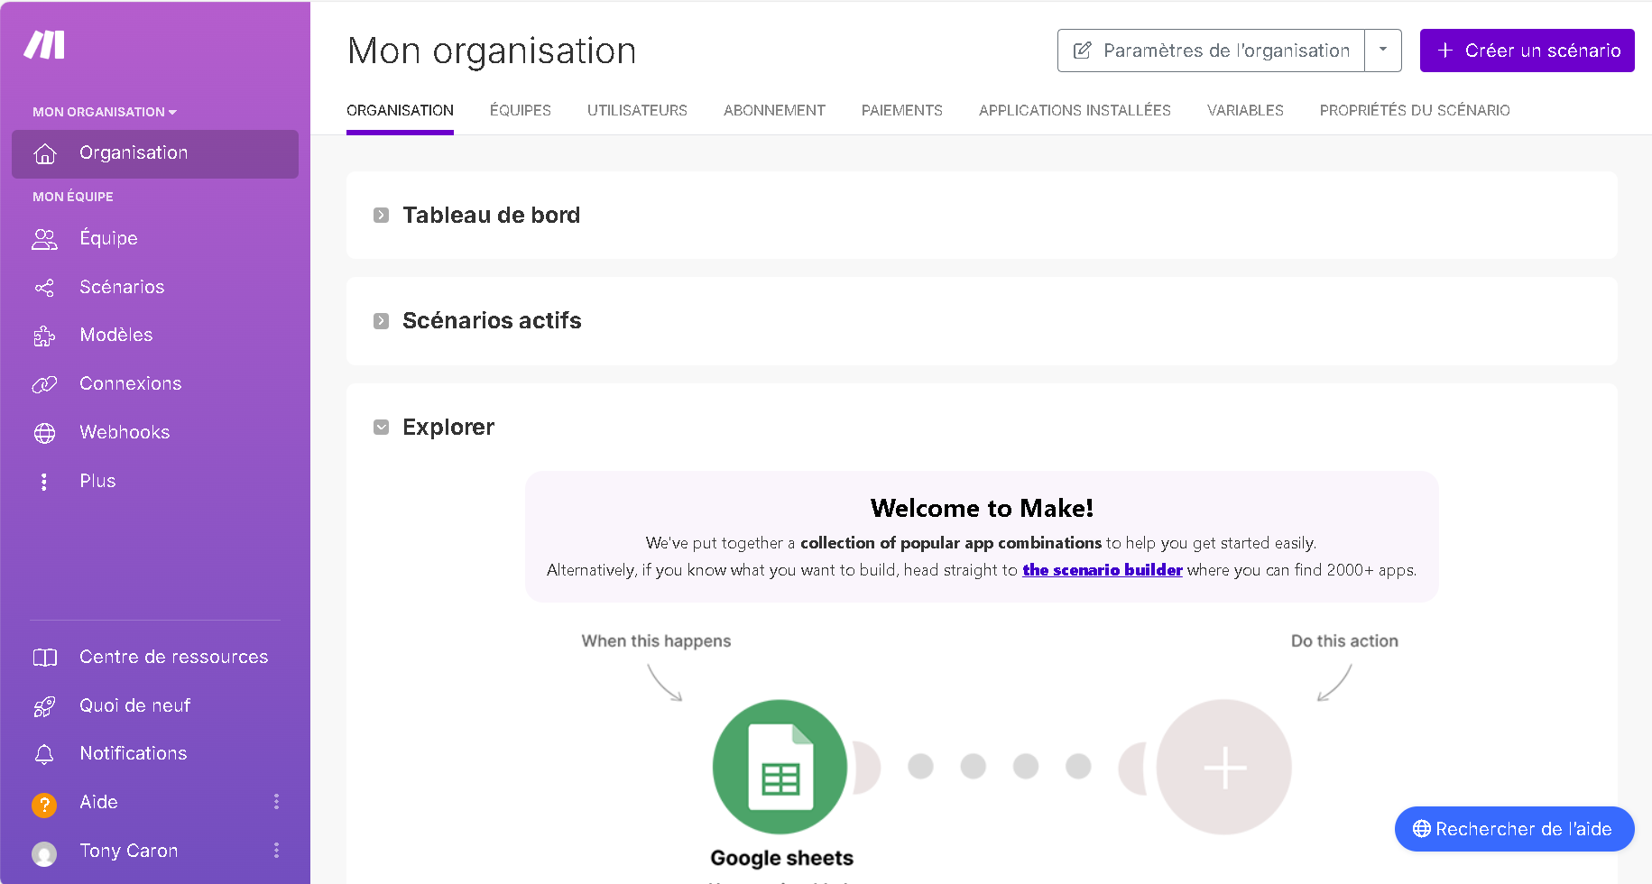Click the empty plus action module
Viewport: 1652px width, 884px height.
pyautogui.click(x=1223, y=767)
